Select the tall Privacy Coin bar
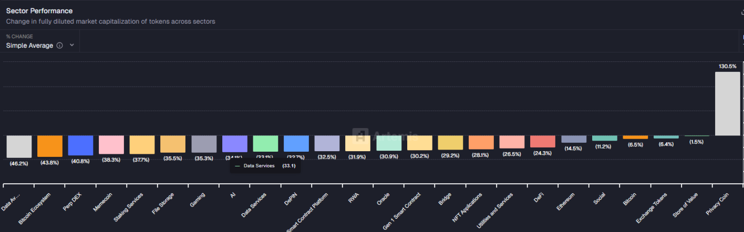 pyautogui.click(x=727, y=104)
